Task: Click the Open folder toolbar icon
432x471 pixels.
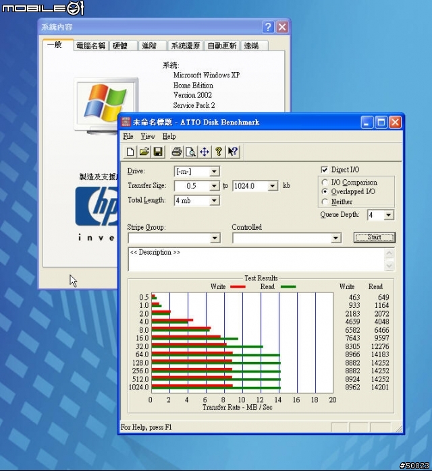Action: [144, 152]
